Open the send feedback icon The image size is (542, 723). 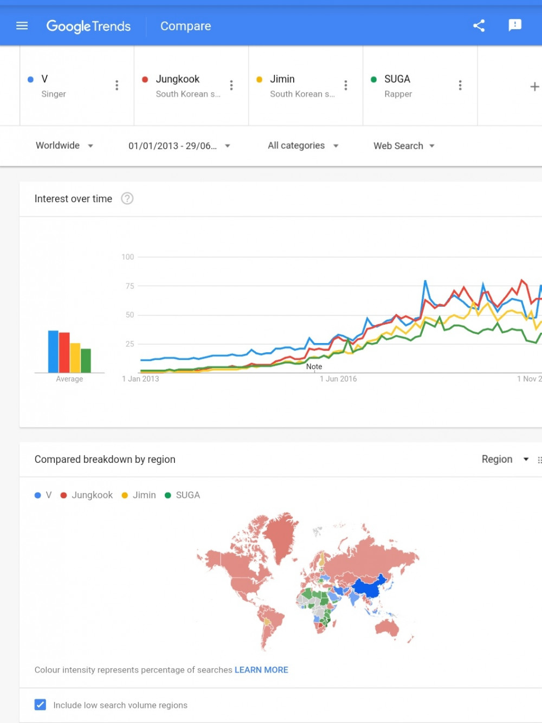click(x=514, y=25)
